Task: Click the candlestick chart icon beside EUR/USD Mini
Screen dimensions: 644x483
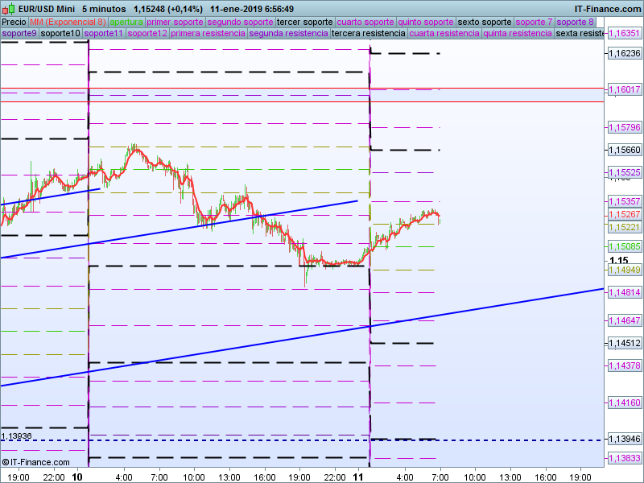Action: pyautogui.click(x=10, y=9)
